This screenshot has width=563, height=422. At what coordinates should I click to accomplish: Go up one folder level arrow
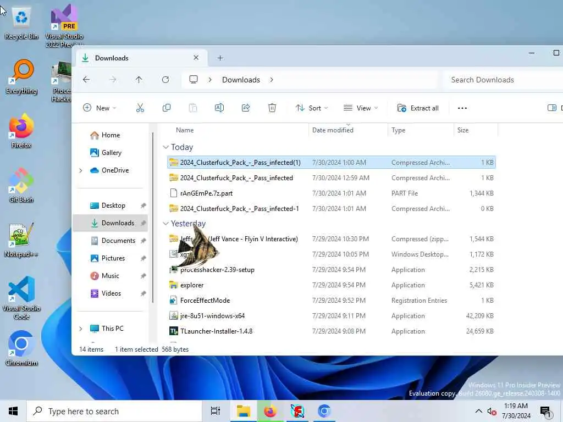coord(139,79)
